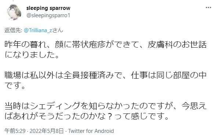
Task: Click the first tweet paragraph starting 昨年の暮れ
Action: 106,49
